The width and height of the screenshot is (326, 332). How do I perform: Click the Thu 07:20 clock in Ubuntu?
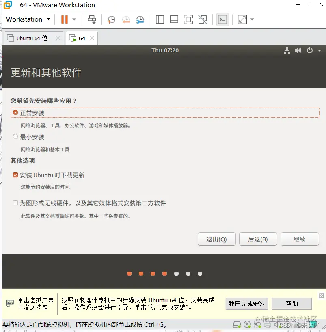pyautogui.click(x=165, y=50)
